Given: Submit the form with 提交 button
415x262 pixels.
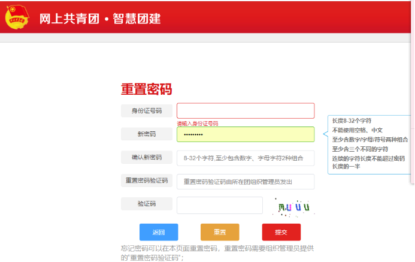Looking at the screenshot, I should pyautogui.click(x=281, y=232).
